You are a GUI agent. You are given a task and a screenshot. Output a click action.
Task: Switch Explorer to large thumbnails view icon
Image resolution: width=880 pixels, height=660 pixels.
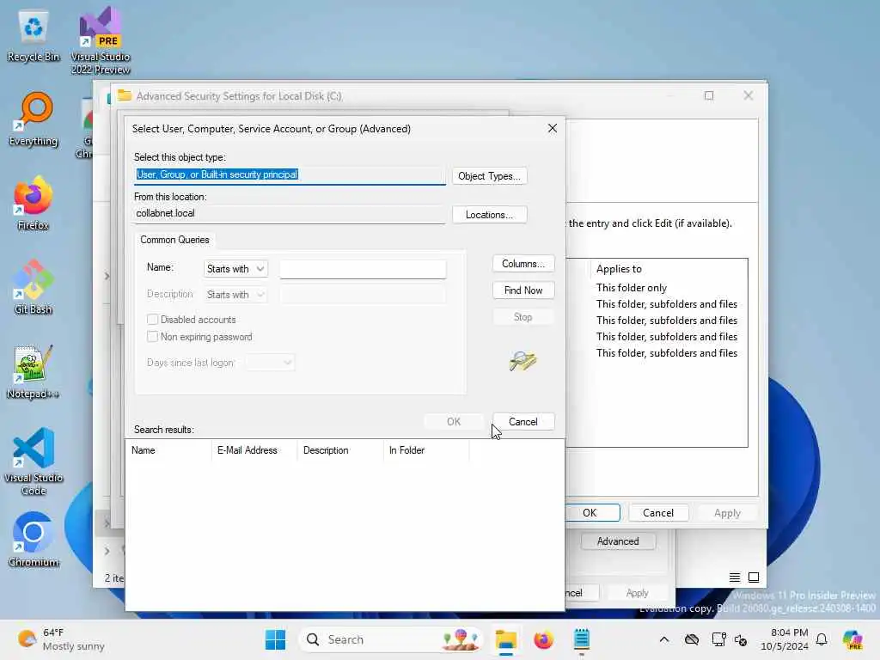coord(754,577)
